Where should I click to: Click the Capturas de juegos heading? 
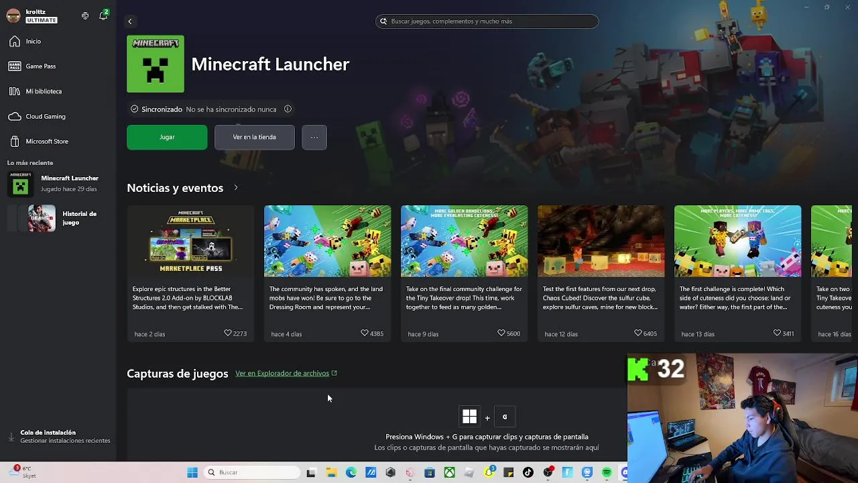(178, 374)
